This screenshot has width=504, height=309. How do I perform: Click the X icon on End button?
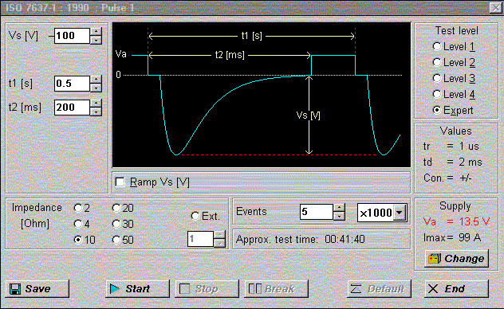433,289
